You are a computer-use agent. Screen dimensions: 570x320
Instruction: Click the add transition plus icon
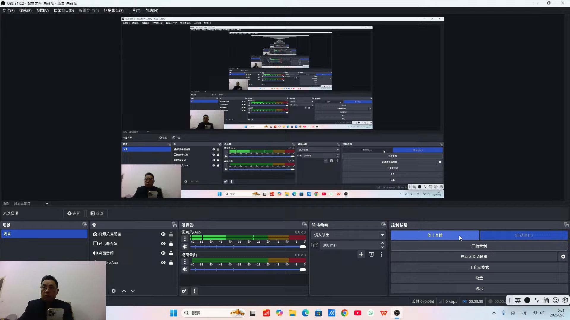tap(361, 254)
